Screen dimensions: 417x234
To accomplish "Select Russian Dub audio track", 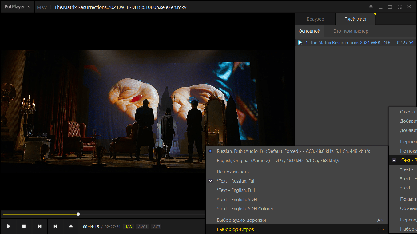I will point(293,151).
